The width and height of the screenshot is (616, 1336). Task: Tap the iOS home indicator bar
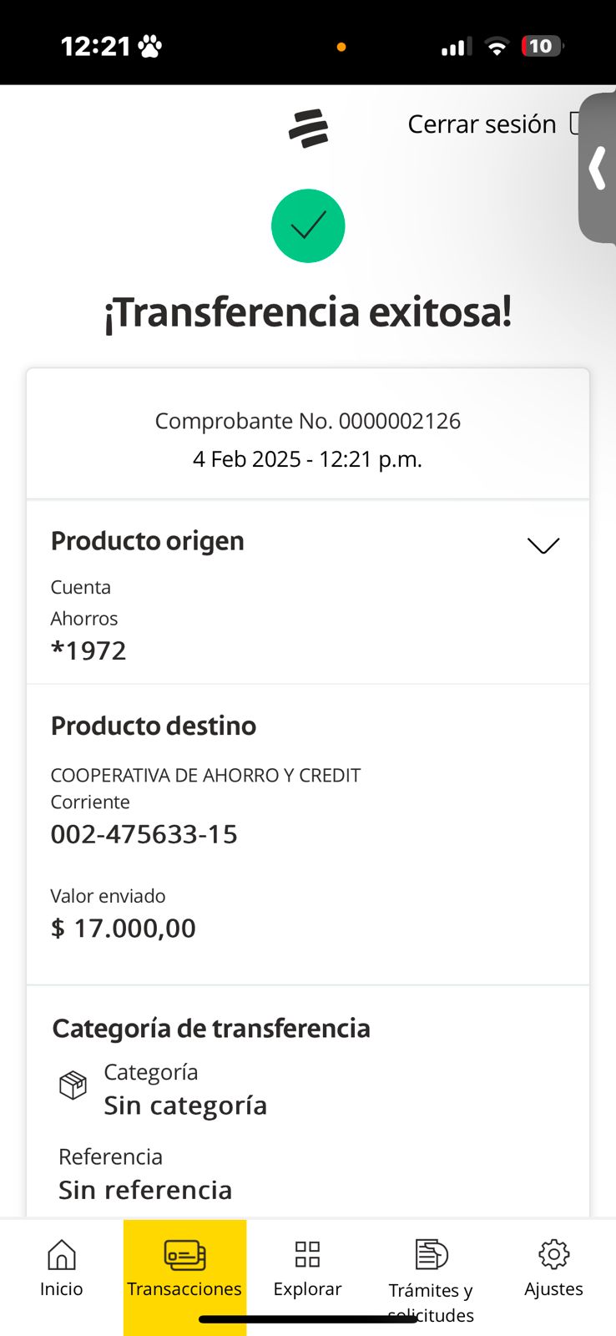308,1320
